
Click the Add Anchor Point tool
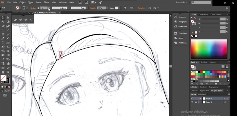(20, 20)
